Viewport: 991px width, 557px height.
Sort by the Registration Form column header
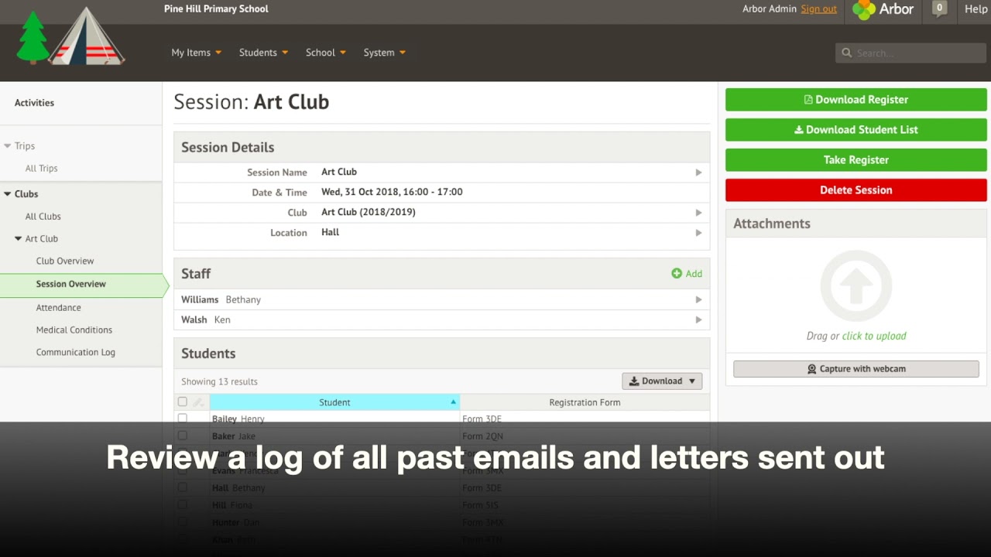click(585, 402)
